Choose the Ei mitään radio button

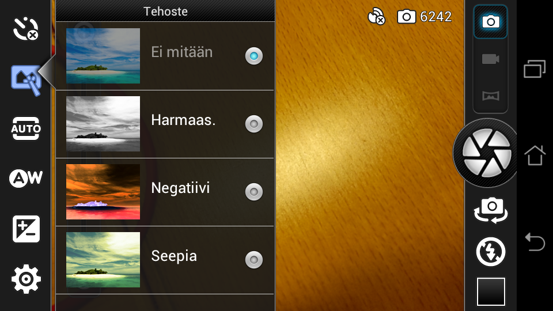click(x=254, y=56)
